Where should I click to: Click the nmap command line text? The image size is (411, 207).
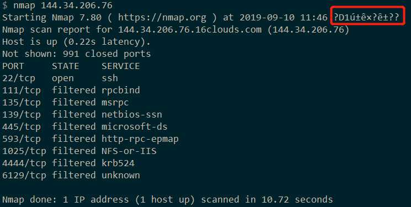[63, 6]
